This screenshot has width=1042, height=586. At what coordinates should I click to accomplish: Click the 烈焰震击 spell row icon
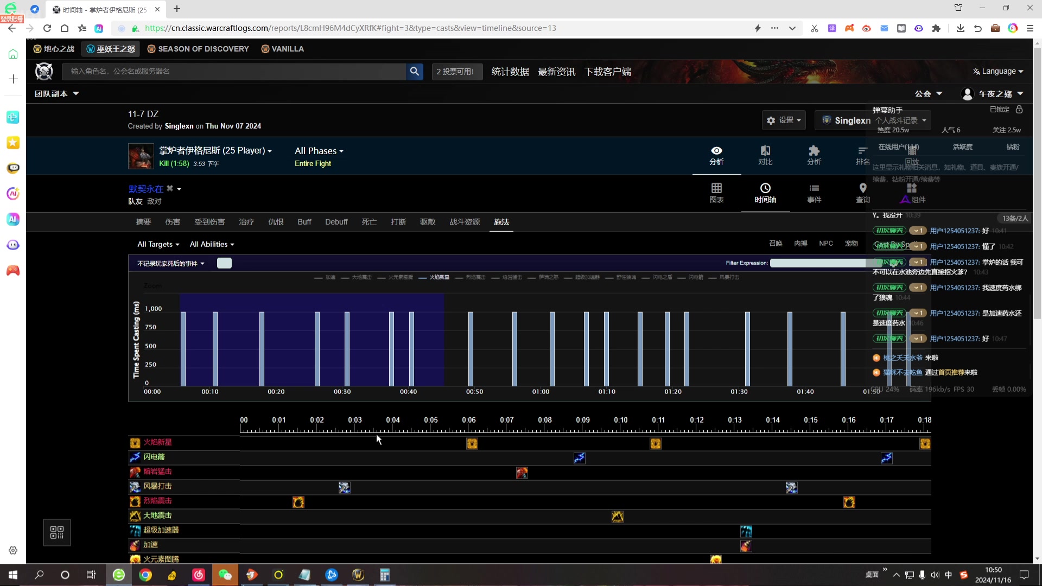coord(135,501)
